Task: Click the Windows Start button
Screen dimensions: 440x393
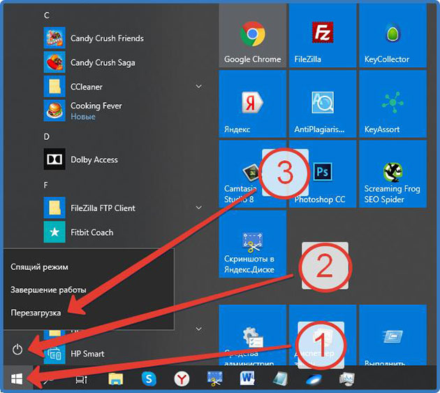Action: tap(17, 379)
